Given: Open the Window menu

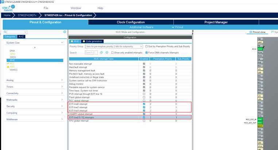Looking at the screenshot, I should click(x=76, y=8).
